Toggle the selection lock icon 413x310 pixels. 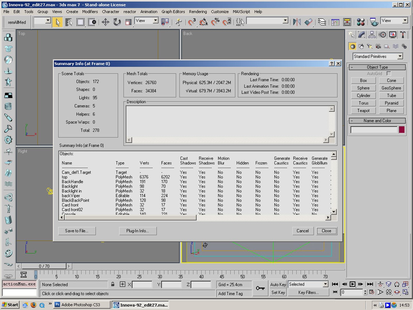[113, 284]
